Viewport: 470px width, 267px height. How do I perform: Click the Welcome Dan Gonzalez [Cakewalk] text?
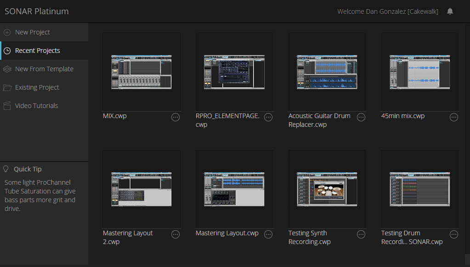pyautogui.click(x=388, y=11)
